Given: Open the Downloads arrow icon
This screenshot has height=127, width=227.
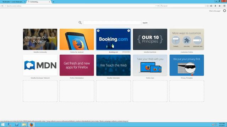Looking at the screenshot, I should click(215, 6).
